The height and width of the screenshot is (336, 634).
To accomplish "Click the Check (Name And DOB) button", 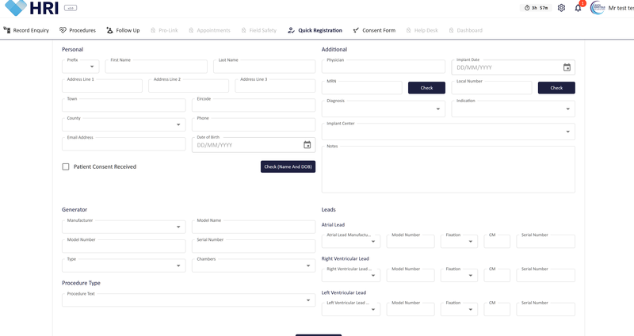I will click(x=288, y=166).
